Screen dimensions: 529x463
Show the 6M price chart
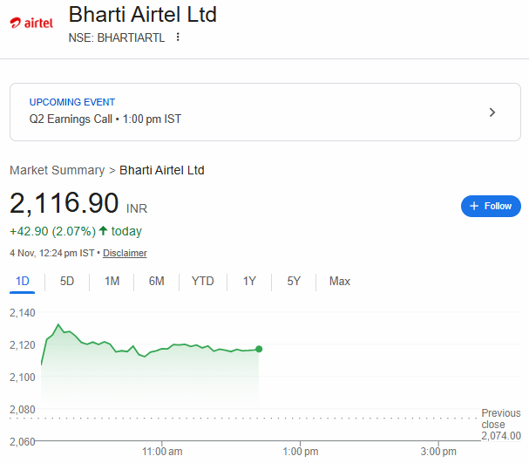coord(157,281)
